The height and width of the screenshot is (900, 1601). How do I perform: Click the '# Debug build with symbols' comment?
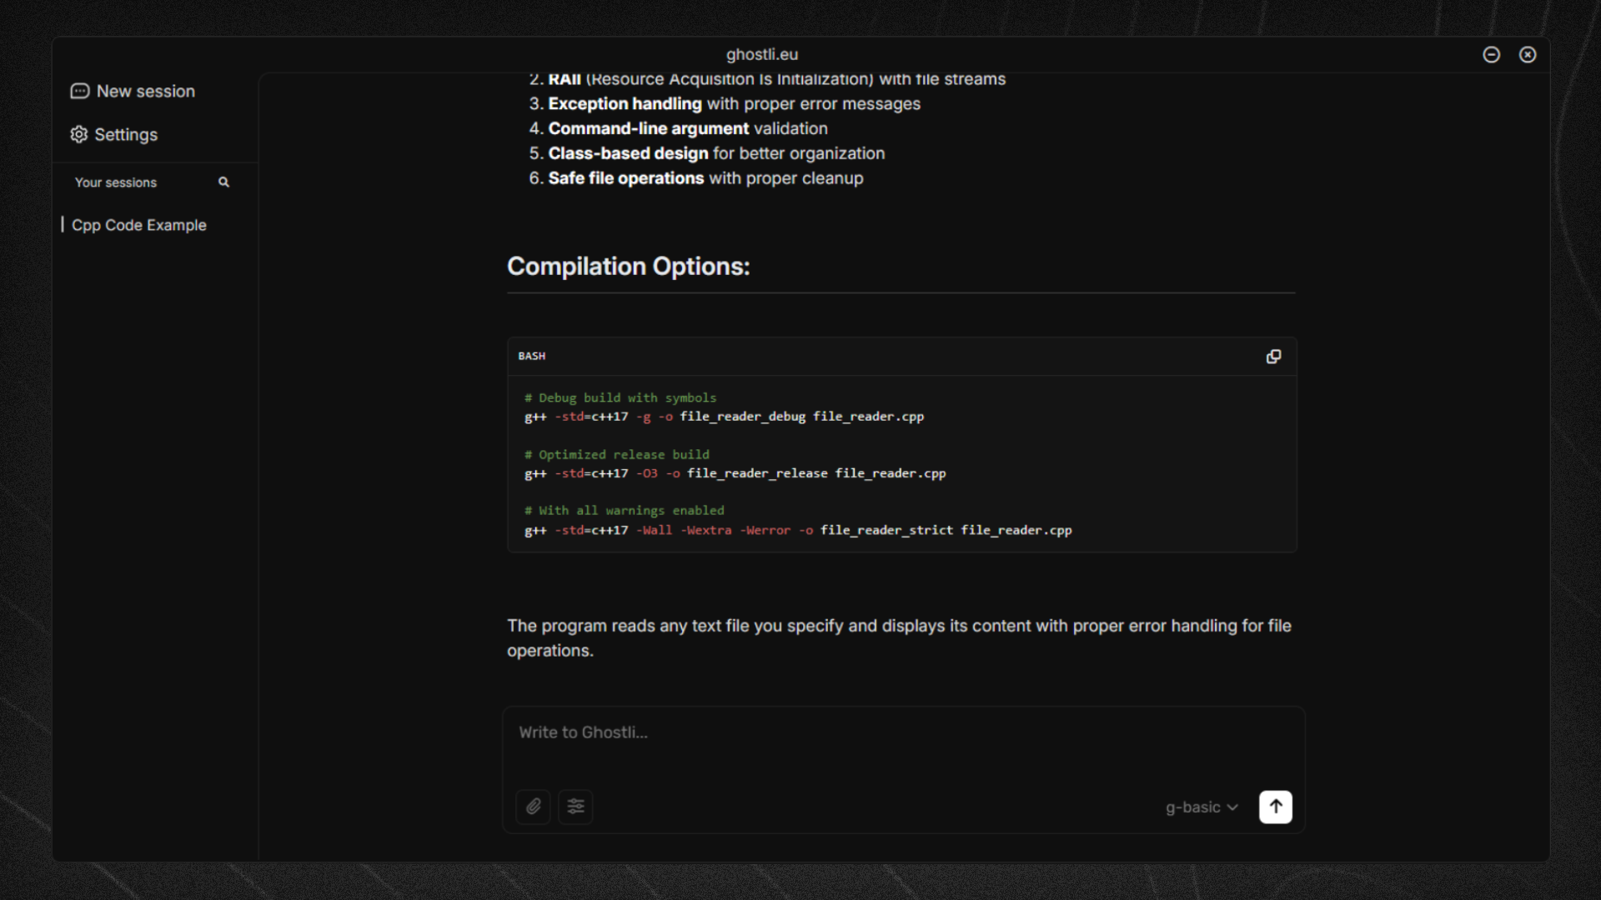coord(620,397)
